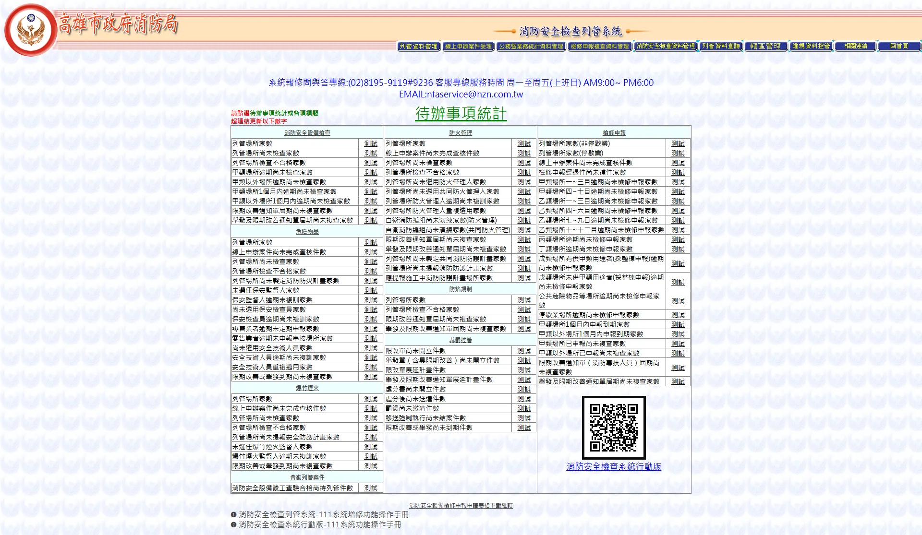Click 測試 for 甲類場所已申報尚未複查家數
Viewport: 922px width, 535px height.
coord(678,344)
